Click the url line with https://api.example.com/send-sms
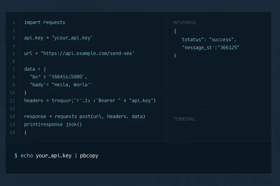This screenshot has height=186, width=280. point(79,53)
